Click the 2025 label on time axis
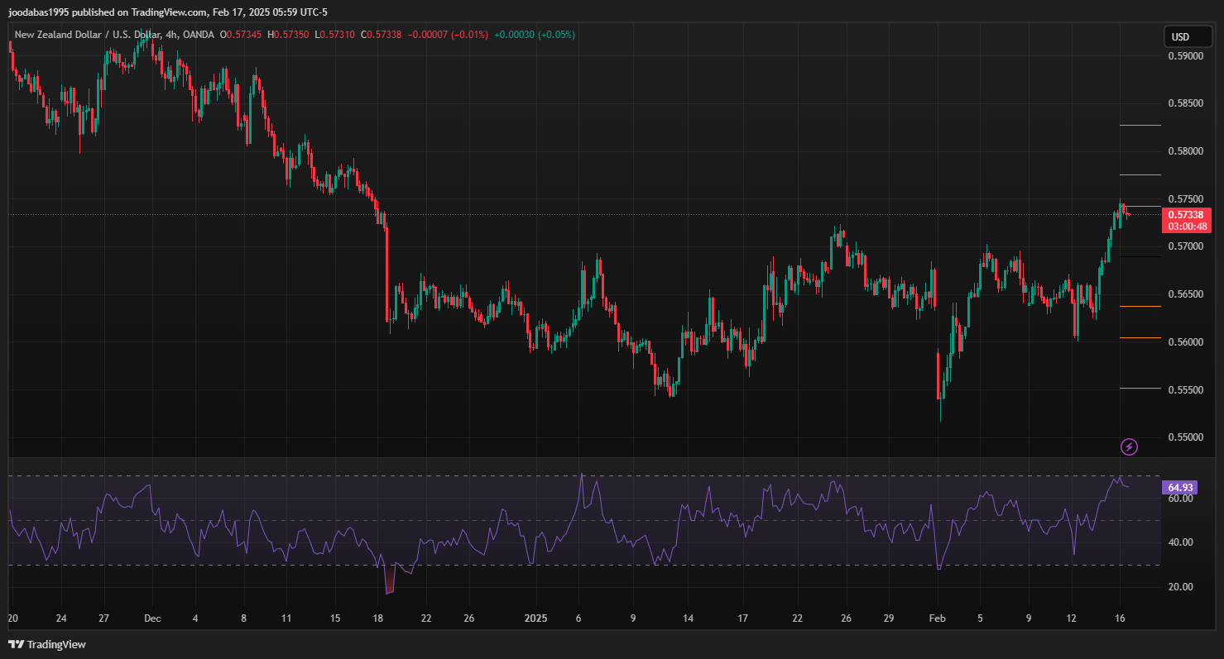This screenshot has height=659, width=1224. pyautogui.click(x=536, y=618)
